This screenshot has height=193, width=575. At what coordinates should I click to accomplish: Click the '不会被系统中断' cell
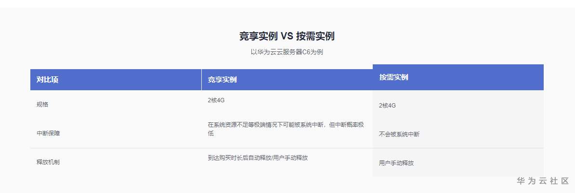point(399,134)
